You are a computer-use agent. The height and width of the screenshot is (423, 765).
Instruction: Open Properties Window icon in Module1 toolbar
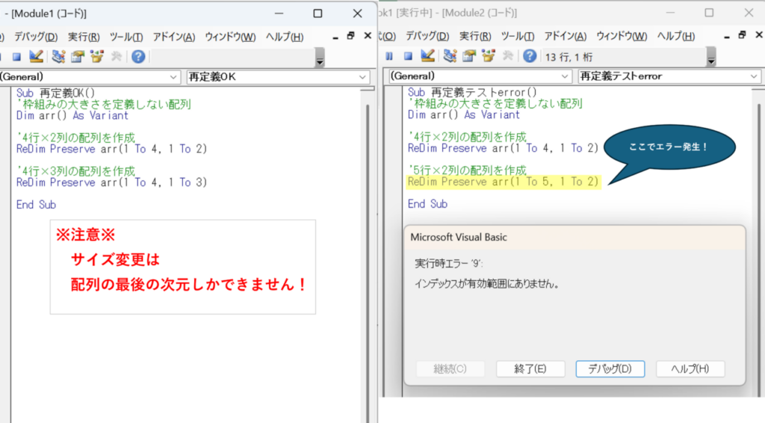(78, 57)
